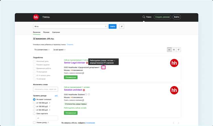Select the compact list view icon
Viewport: 213px width, 126px height.
[x=174, y=50]
